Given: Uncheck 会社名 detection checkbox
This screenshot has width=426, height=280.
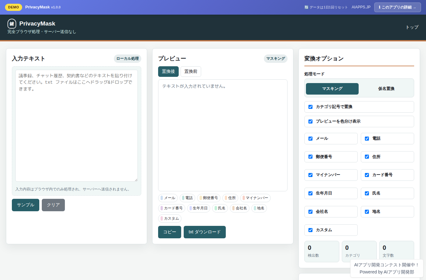Looking at the screenshot, I should [310, 212].
